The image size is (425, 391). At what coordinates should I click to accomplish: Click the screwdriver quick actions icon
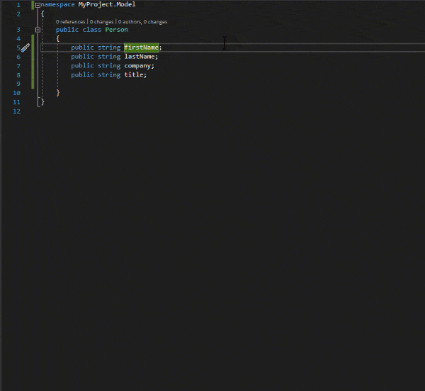(25, 48)
